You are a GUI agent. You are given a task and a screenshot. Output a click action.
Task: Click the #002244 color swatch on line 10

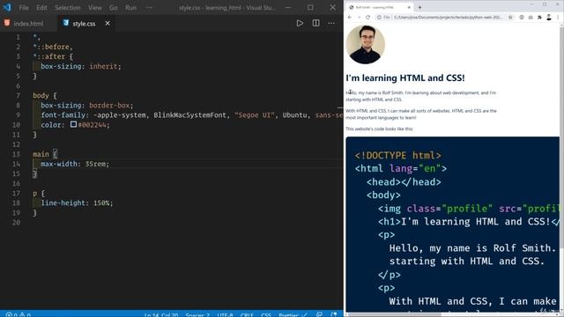tap(73, 124)
